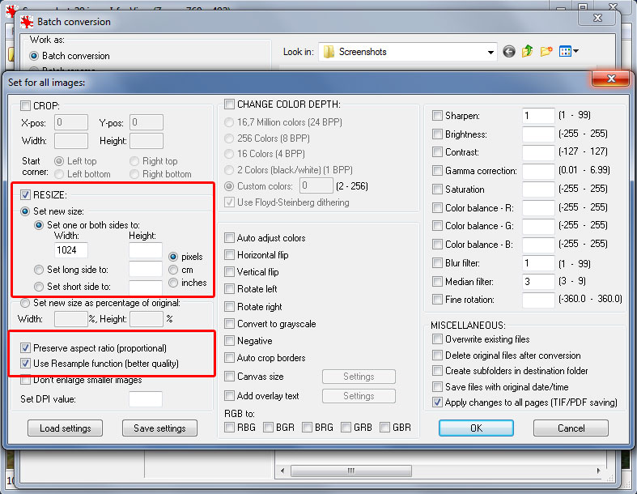
Task: Click the resize Width input field
Action: [x=71, y=250]
